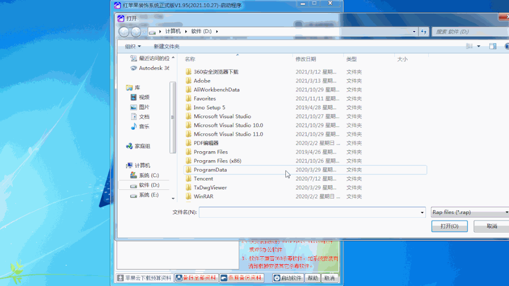509x286 pixels.
Task: Click 启动软件 in launcher window
Action: (288, 278)
